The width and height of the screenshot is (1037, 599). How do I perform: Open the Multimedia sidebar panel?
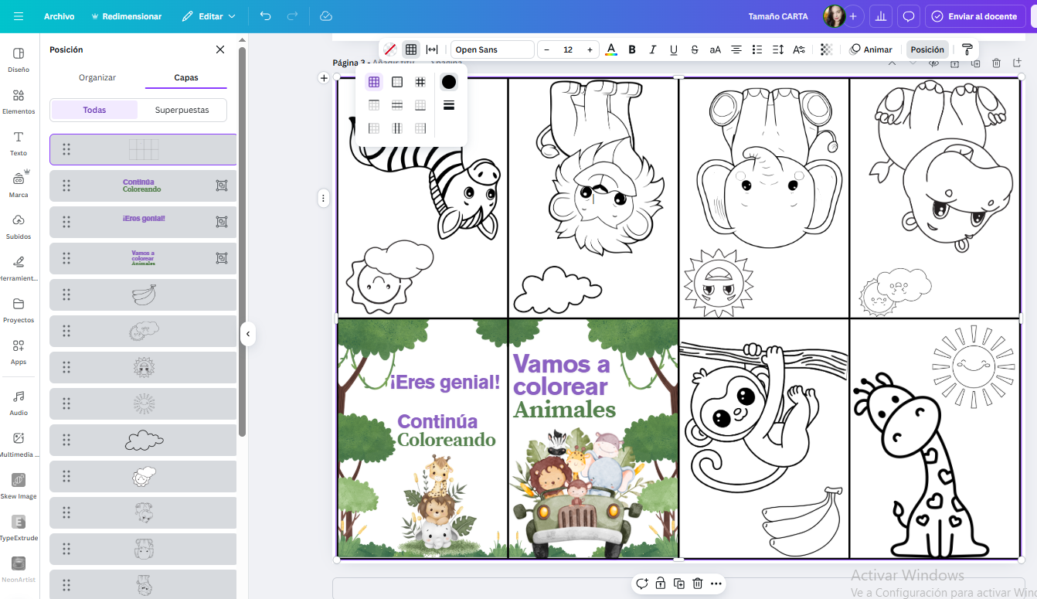(19, 444)
